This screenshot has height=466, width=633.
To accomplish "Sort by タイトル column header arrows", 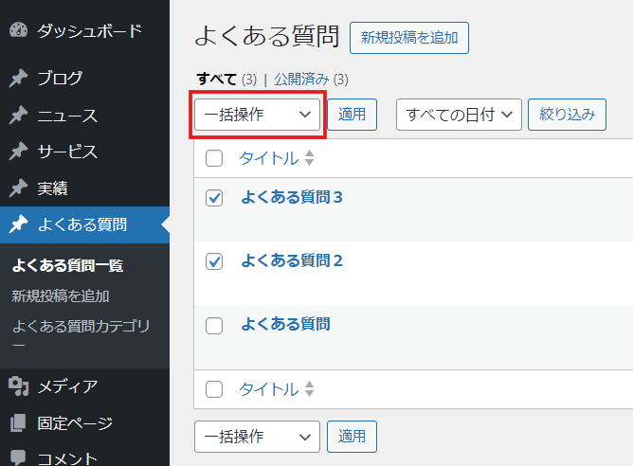I will (309, 158).
